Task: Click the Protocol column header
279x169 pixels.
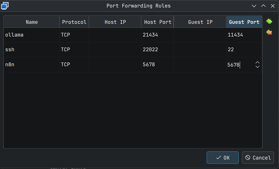Action: point(74,22)
